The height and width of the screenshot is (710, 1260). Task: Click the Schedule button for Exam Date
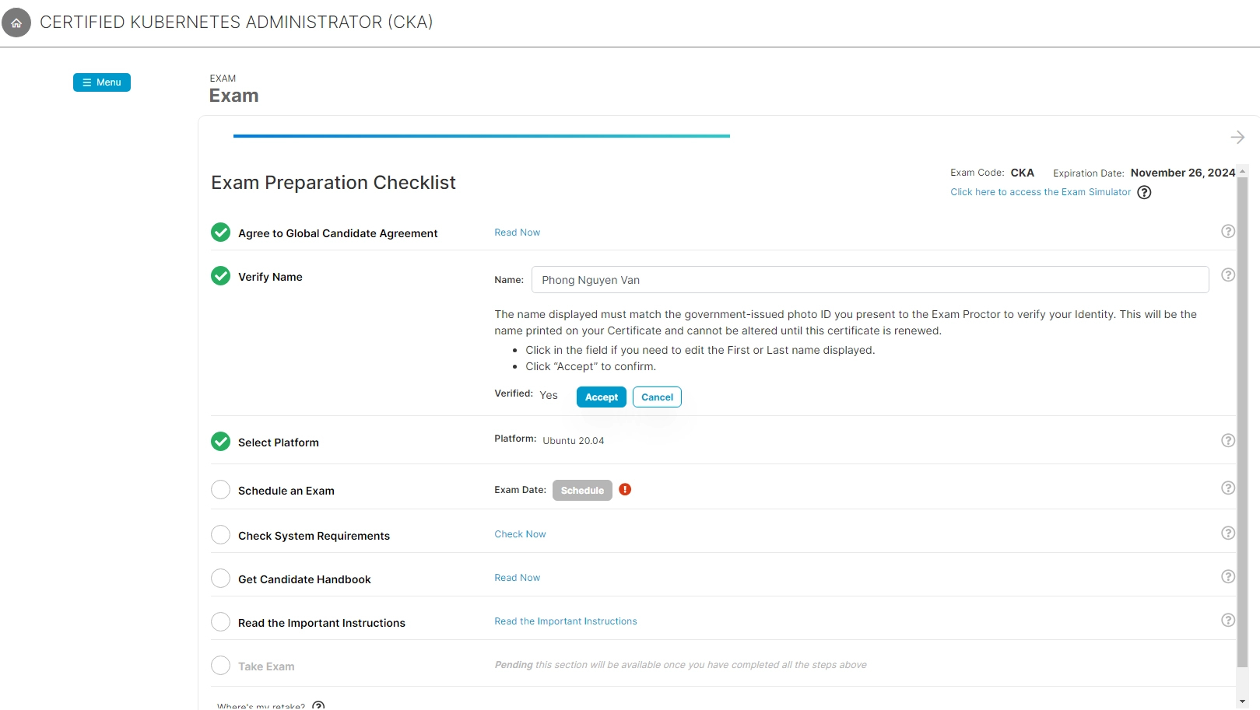click(582, 491)
